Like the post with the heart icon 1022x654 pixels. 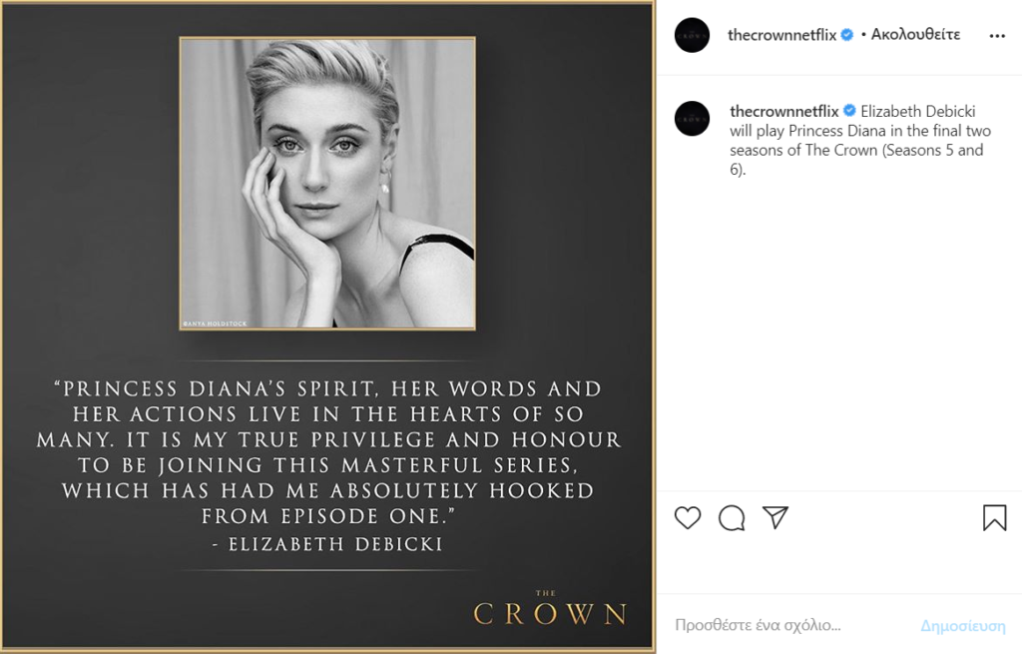point(688,517)
